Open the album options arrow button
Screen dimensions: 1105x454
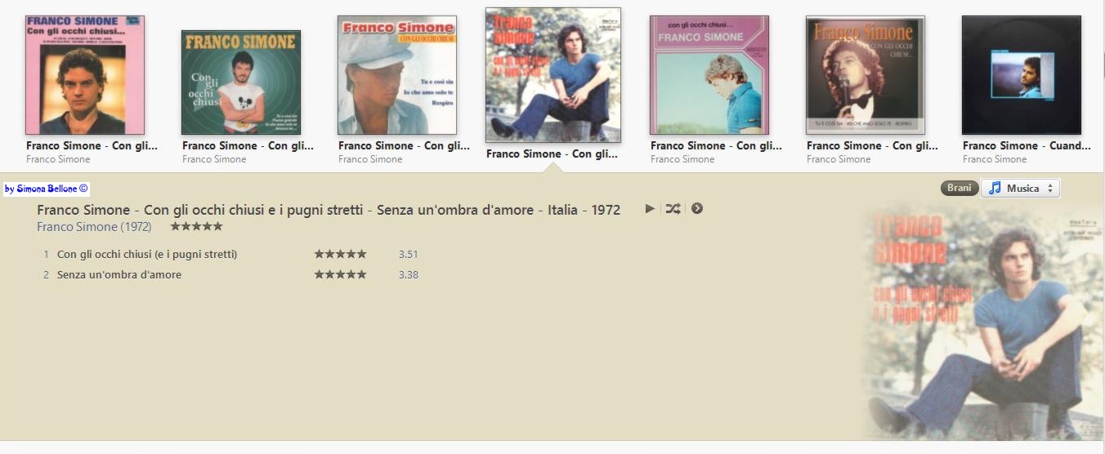point(697,208)
